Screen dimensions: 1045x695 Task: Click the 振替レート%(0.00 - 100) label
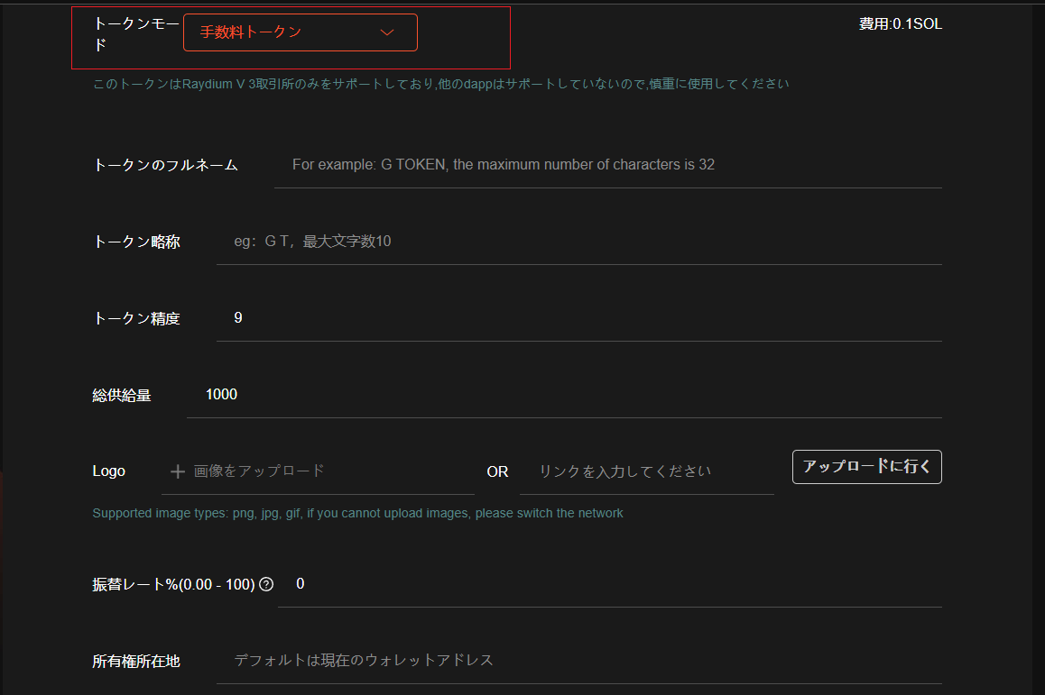(173, 584)
